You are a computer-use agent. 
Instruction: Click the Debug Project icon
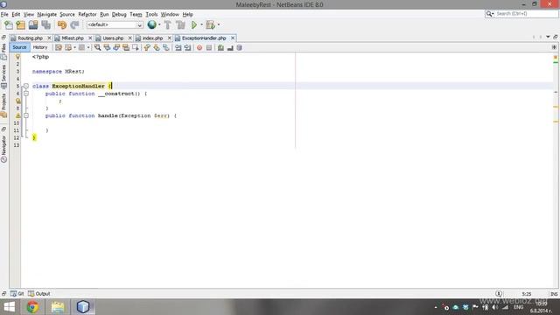tap(210, 24)
